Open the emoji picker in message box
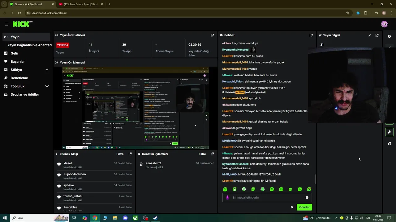 tap(307, 197)
